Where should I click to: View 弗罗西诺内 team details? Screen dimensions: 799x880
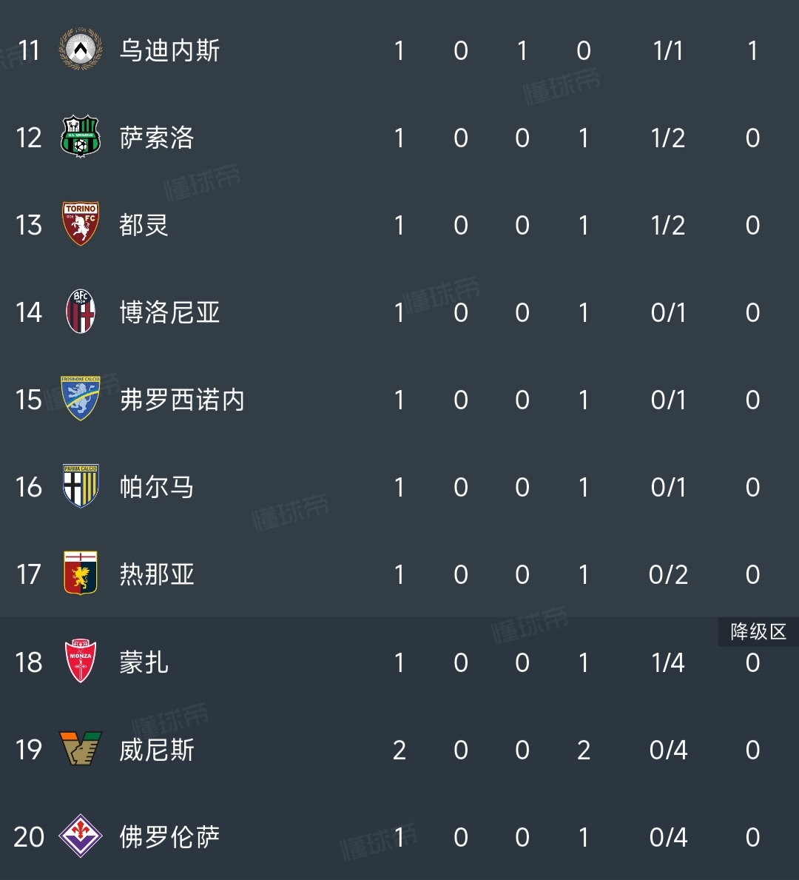click(182, 400)
